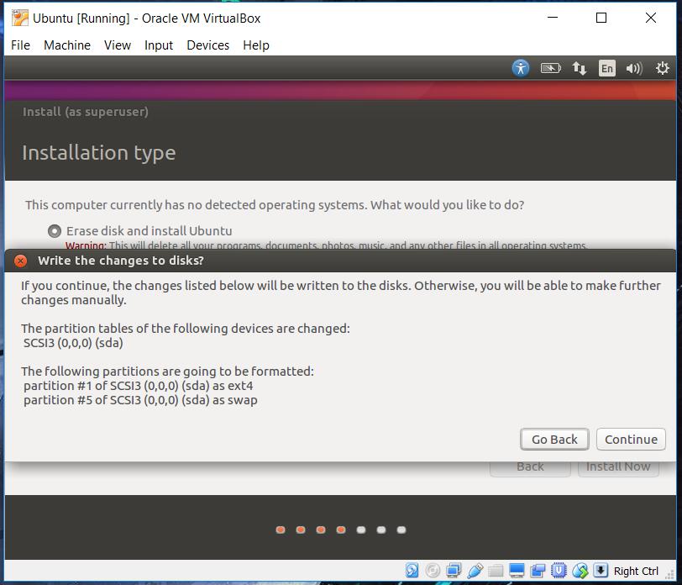This screenshot has height=585, width=682.
Task: Open the Input menu
Action: pos(158,45)
